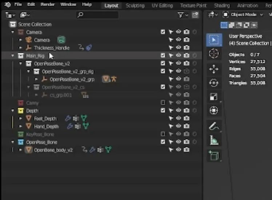Screen dimensions: 272x200
Task: Select the Scene Collection row
Action: [x=101, y=24]
